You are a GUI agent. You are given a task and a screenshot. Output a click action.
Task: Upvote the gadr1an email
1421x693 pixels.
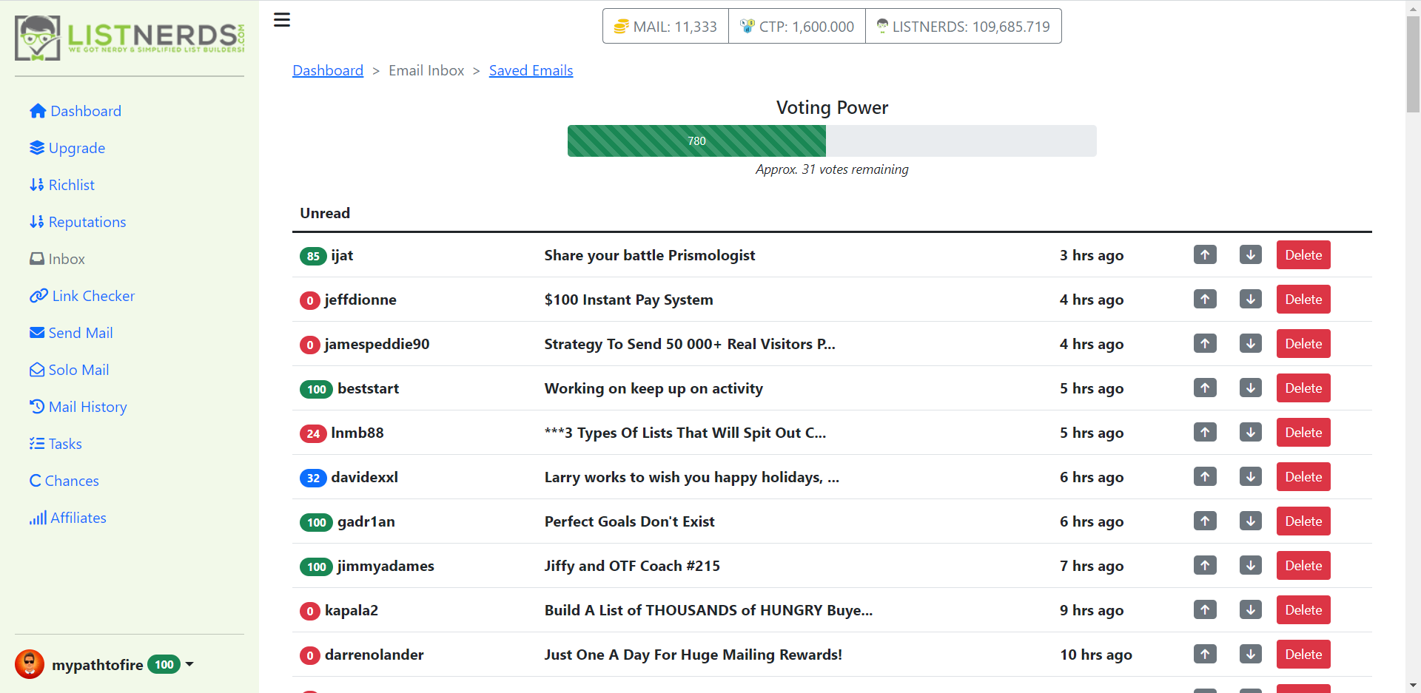[1205, 521]
